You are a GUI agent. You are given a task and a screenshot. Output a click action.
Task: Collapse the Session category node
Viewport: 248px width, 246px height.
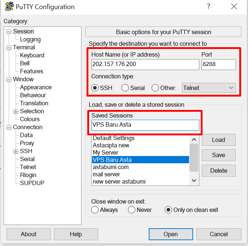[9, 32]
